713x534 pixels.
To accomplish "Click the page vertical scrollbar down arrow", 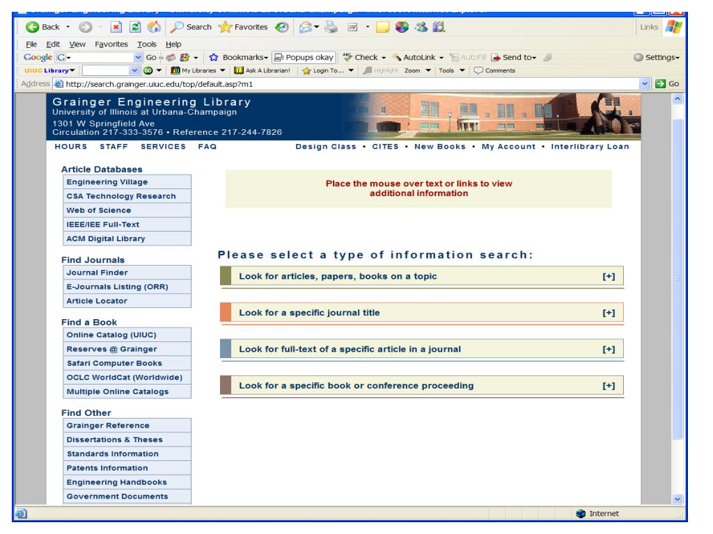I will coord(677,499).
